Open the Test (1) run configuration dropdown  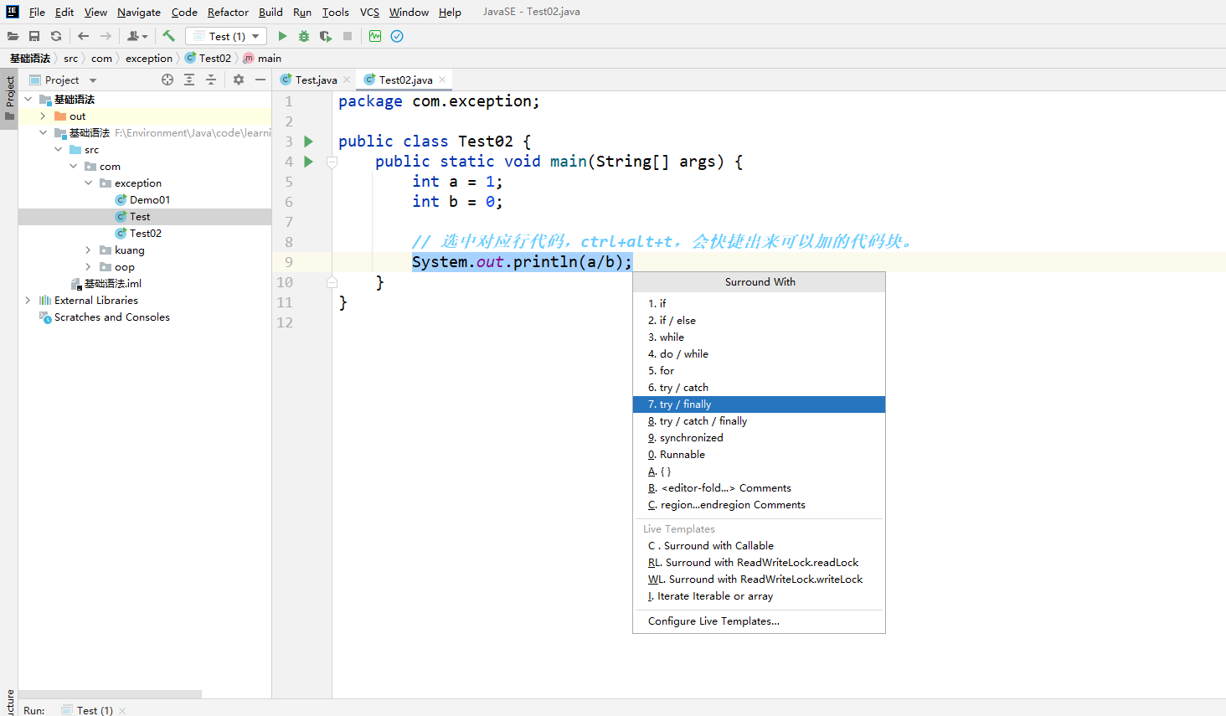[x=226, y=36]
